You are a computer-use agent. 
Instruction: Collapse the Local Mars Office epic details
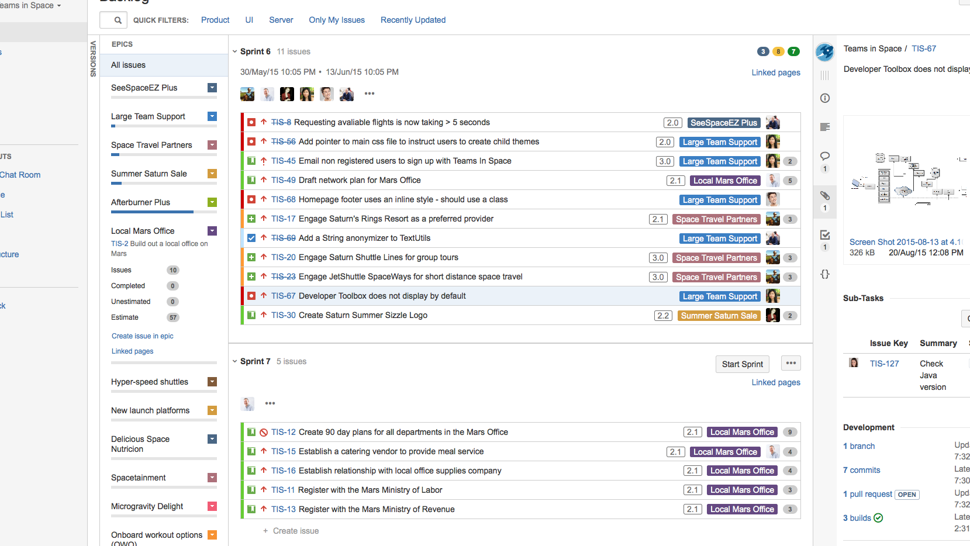[x=212, y=231]
